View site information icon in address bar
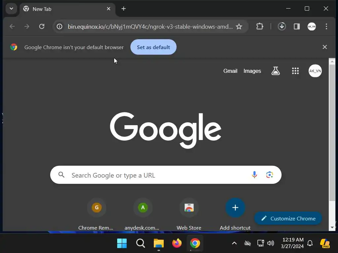338x253 pixels. pos(59,26)
